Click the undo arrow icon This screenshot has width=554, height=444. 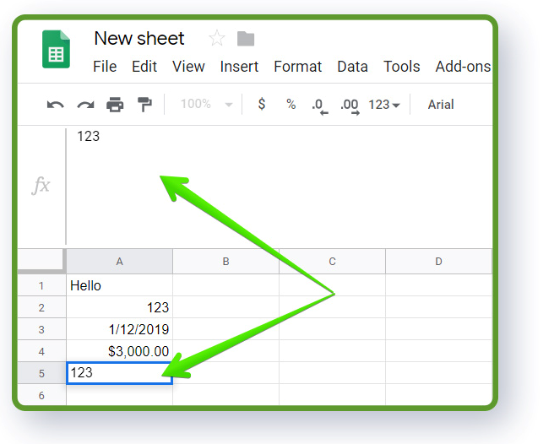56,105
